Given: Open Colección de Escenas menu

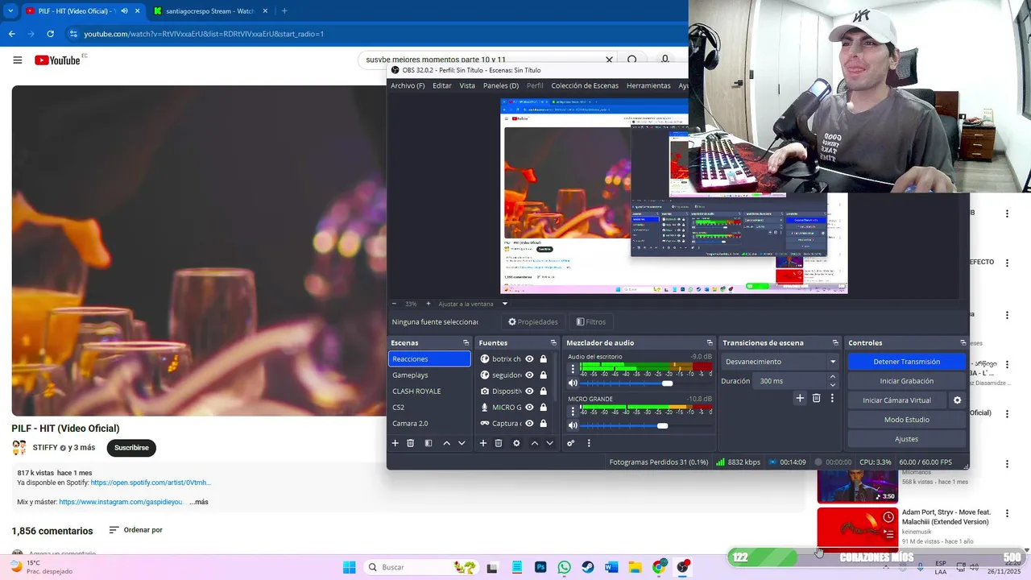Looking at the screenshot, I should (x=585, y=85).
